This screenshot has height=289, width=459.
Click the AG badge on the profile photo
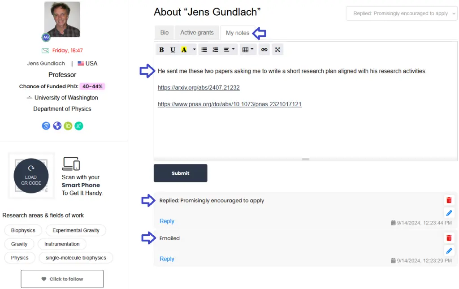(x=46, y=37)
